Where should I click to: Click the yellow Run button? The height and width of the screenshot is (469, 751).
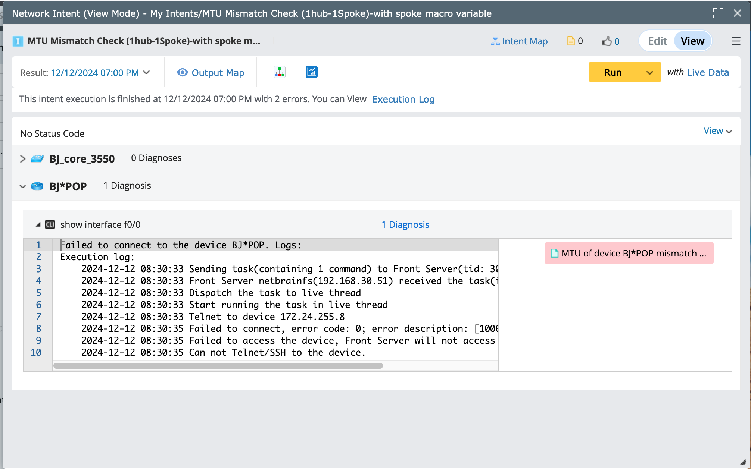click(x=613, y=72)
